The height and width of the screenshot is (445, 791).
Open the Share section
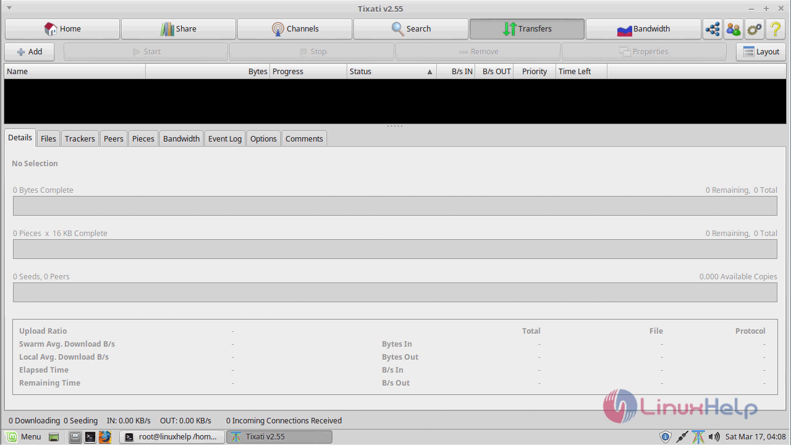tap(179, 29)
